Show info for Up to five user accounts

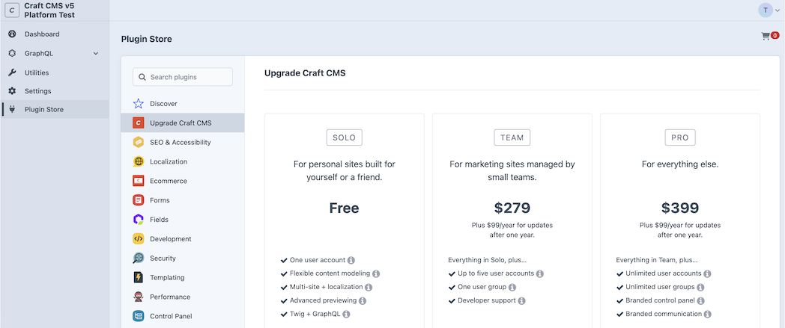[x=539, y=273]
